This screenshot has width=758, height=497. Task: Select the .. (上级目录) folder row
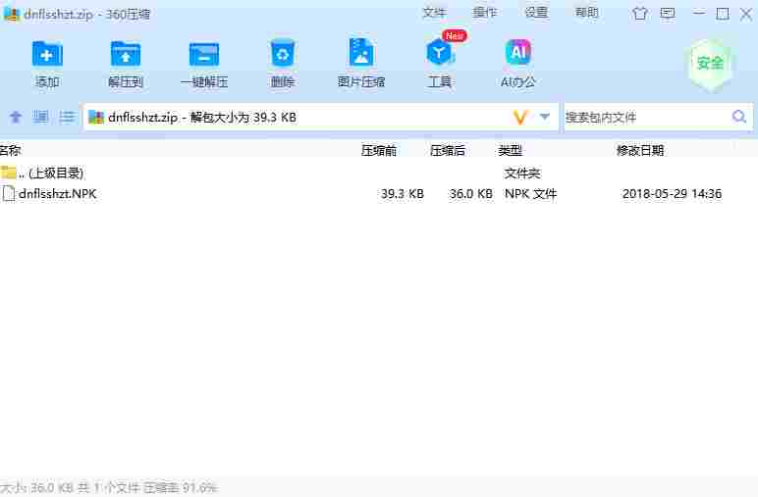coord(379,173)
